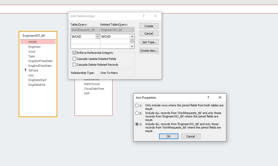The width and height of the screenshot is (278, 166).
Task: Select the Type field in EngineerWO_tbl
Action: [x=32, y=56]
